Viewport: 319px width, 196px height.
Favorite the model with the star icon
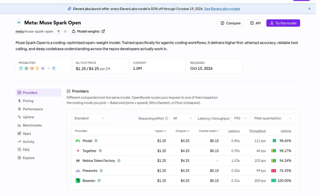click(x=65, y=31)
